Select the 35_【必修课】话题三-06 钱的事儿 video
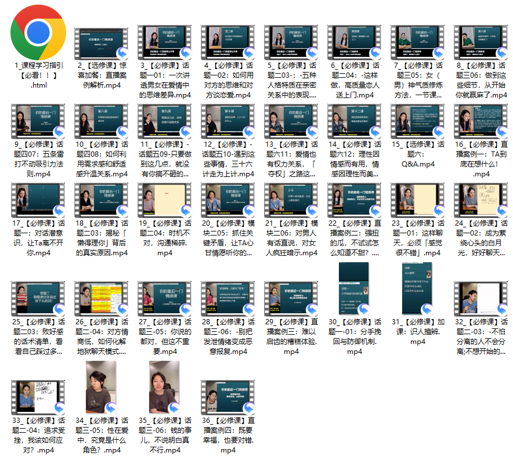The image size is (513, 456). 165,388
